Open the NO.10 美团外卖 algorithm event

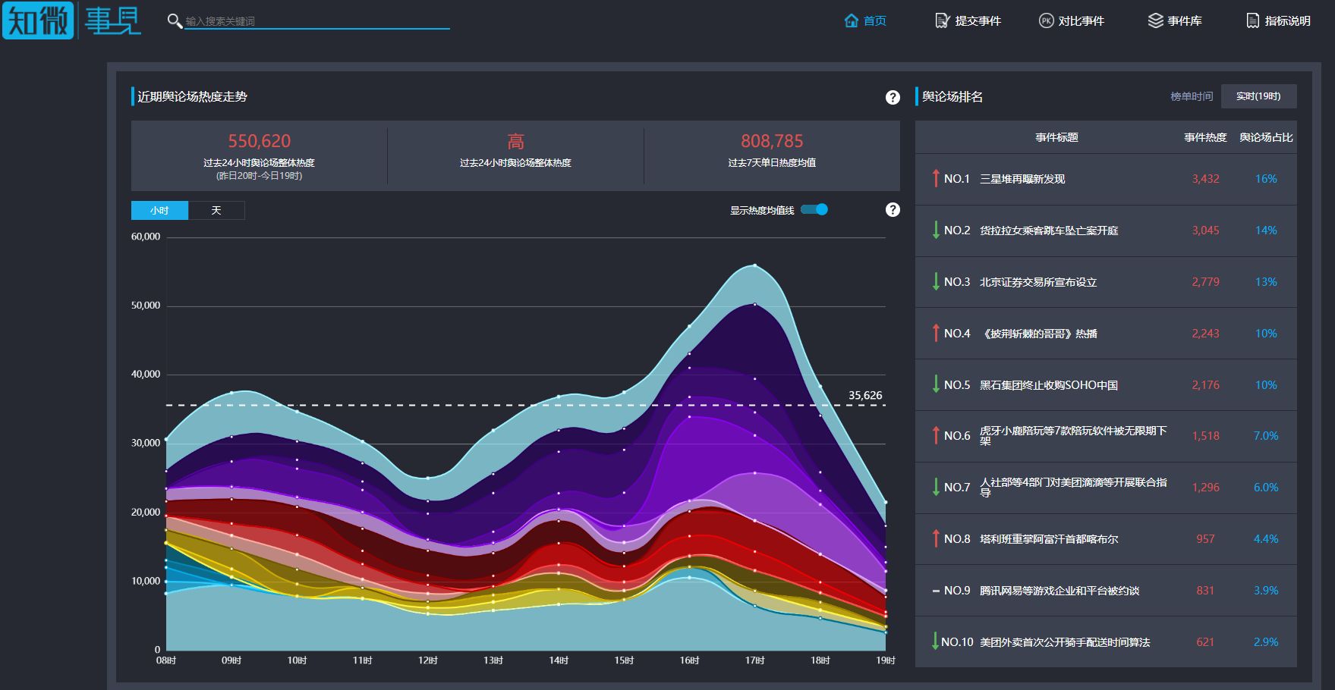(1064, 642)
